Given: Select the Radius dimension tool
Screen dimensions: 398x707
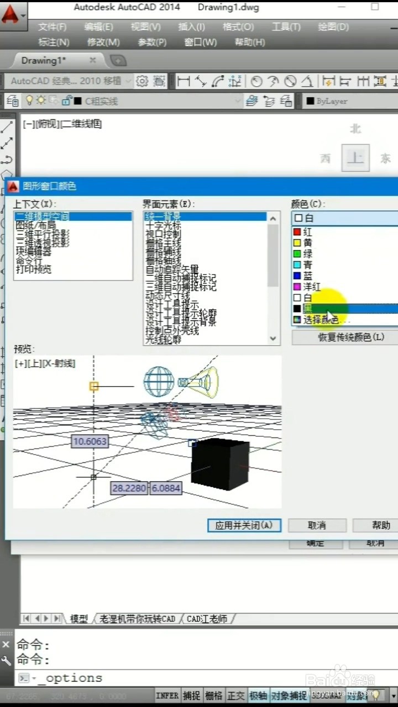Looking at the screenshot, I should click(256, 81).
